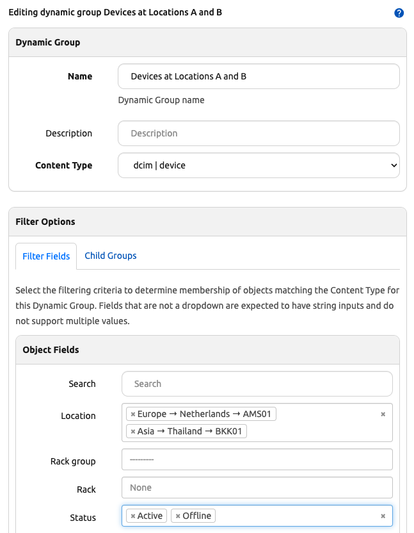This screenshot has width=414, height=533.
Task: Select the Filter Fields tab
Action: pos(45,256)
